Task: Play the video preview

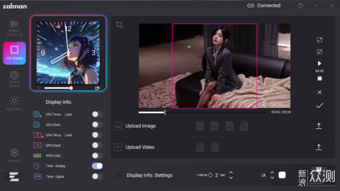Action: coord(319,64)
